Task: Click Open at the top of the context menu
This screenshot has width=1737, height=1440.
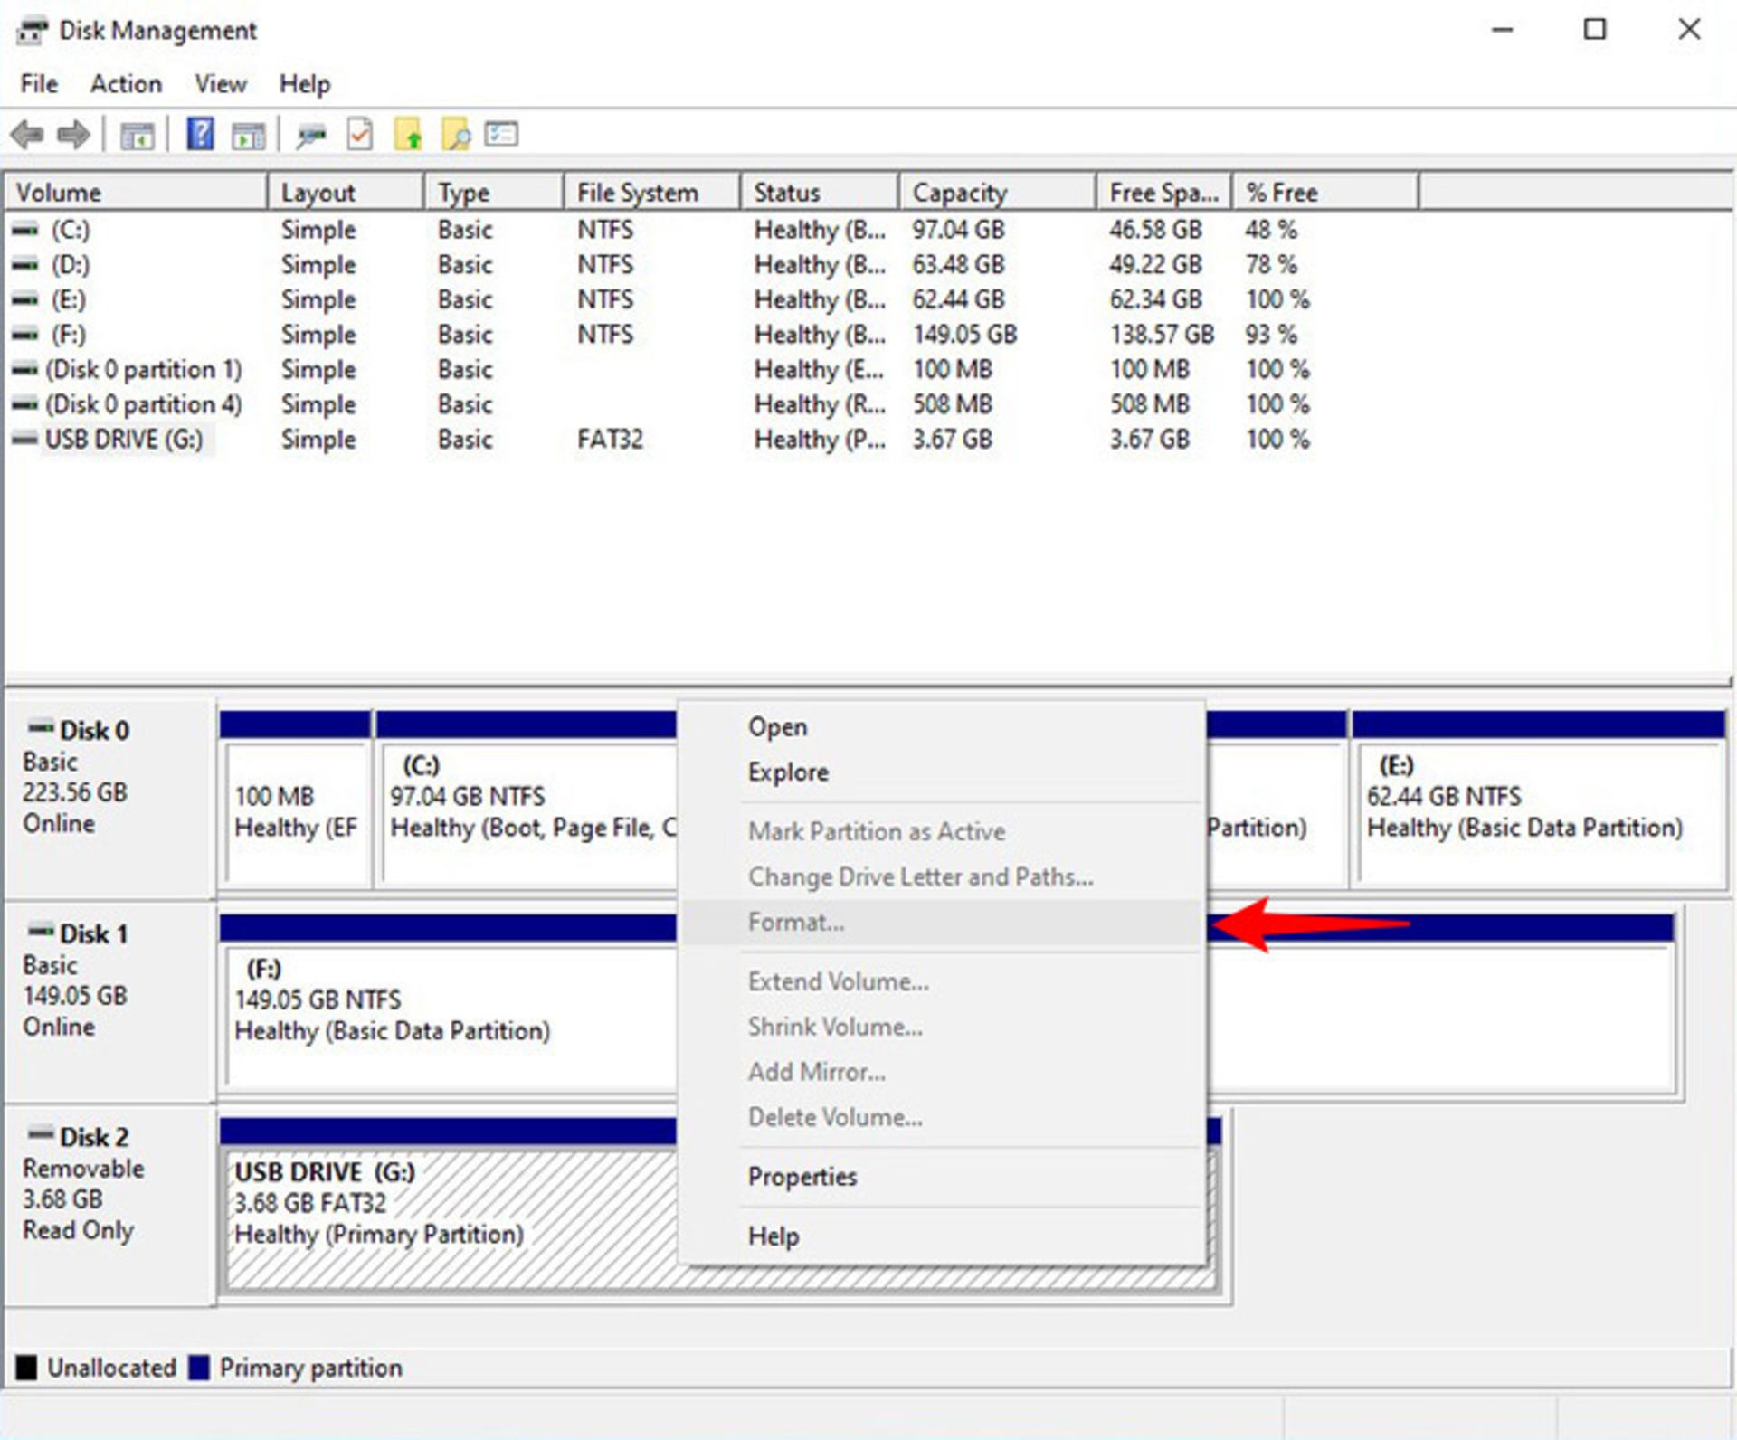Action: (778, 726)
